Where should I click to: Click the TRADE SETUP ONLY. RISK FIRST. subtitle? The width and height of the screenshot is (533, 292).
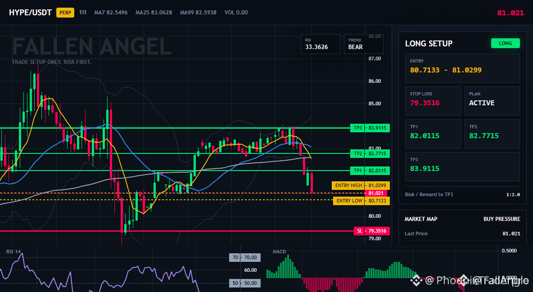[51, 62]
